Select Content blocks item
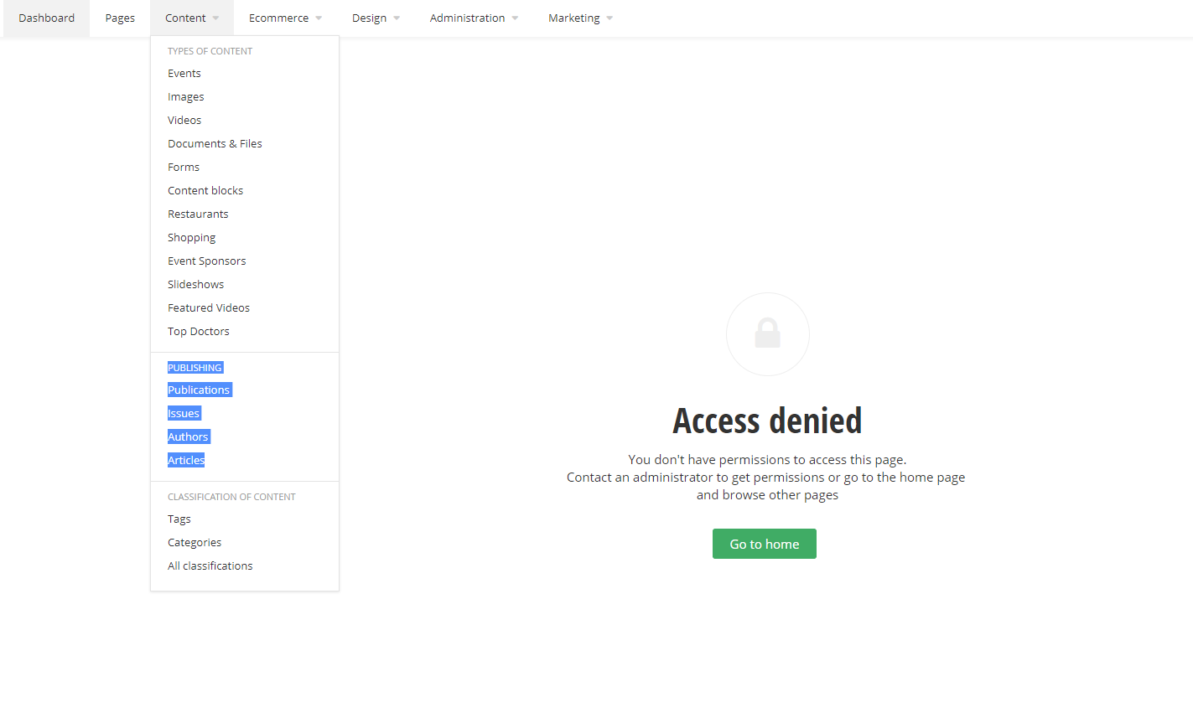Viewport: 1193px width, 723px height. click(205, 191)
